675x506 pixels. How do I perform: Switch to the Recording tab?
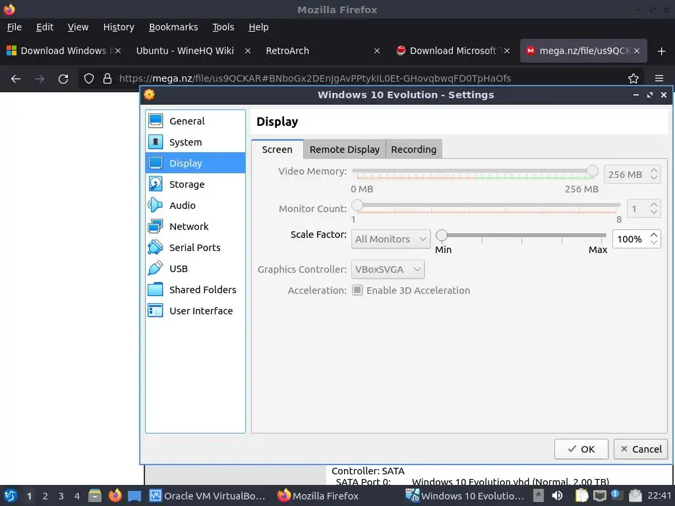[414, 150]
